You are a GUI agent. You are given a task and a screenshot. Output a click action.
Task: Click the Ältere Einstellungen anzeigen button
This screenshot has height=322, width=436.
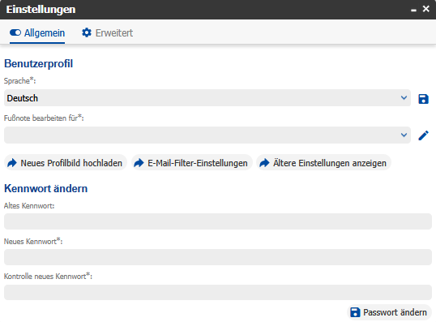click(323, 163)
